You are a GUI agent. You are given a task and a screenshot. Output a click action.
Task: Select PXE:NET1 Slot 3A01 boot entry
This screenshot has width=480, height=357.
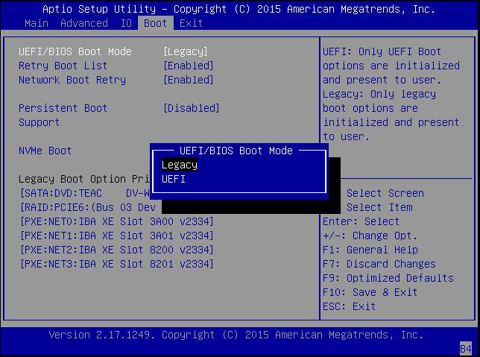(x=116, y=236)
